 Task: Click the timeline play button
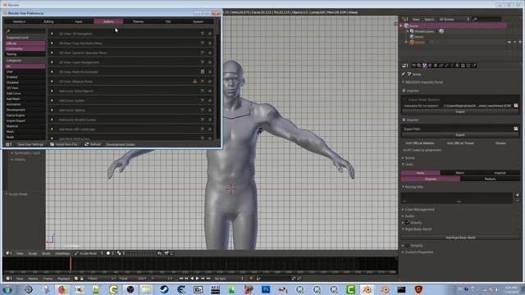(x=197, y=279)
